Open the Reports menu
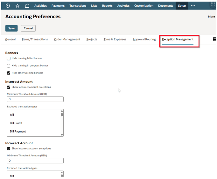This screenshot has width=217, height=179. click(x=107, y=6)
